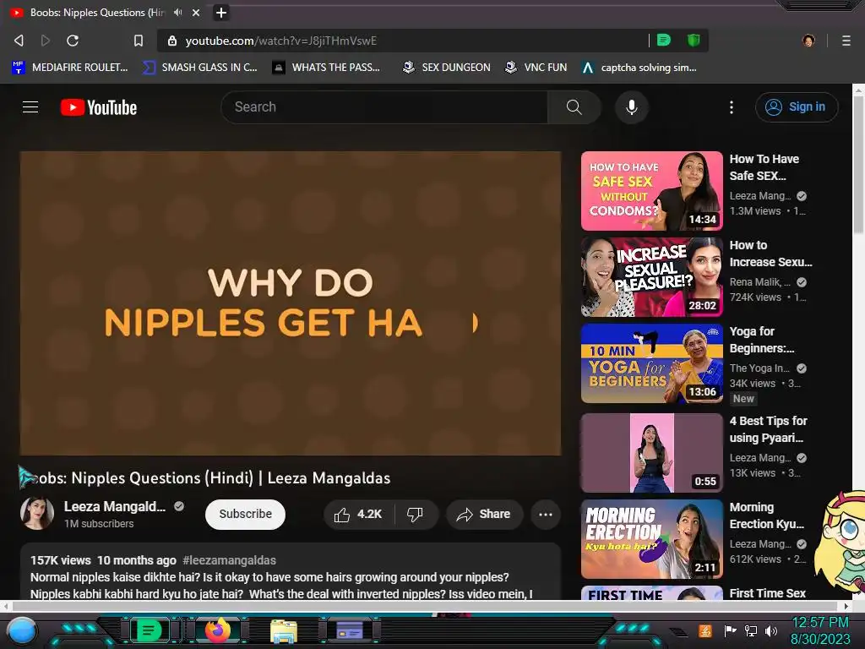
Task: Click the #leezamangaldas hashtag
Action: coord(229,560)
